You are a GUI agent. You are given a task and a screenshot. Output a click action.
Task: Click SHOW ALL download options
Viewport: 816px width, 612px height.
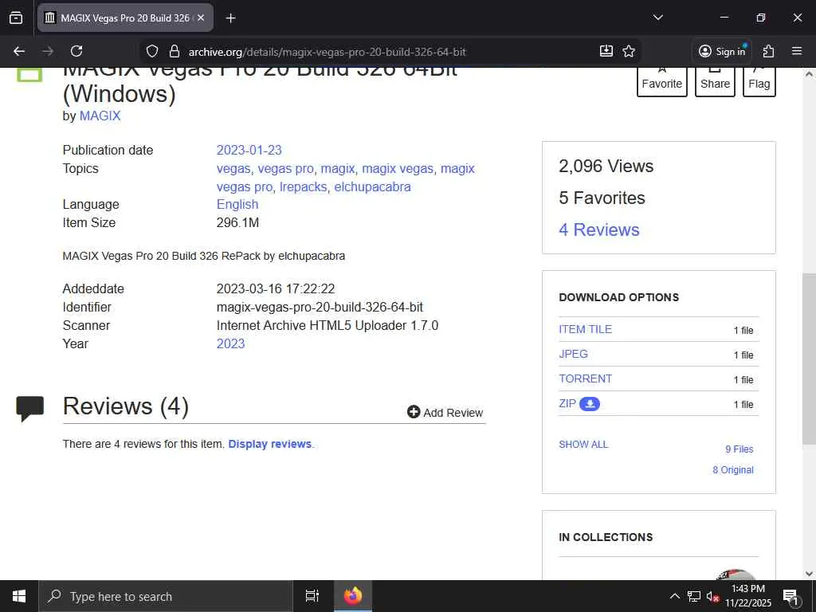tap(583, 445)
